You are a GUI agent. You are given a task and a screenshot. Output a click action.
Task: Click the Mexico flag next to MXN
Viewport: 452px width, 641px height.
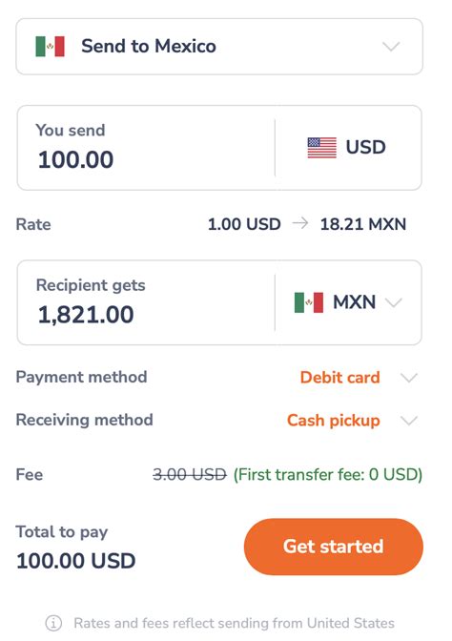pos(309,302)
